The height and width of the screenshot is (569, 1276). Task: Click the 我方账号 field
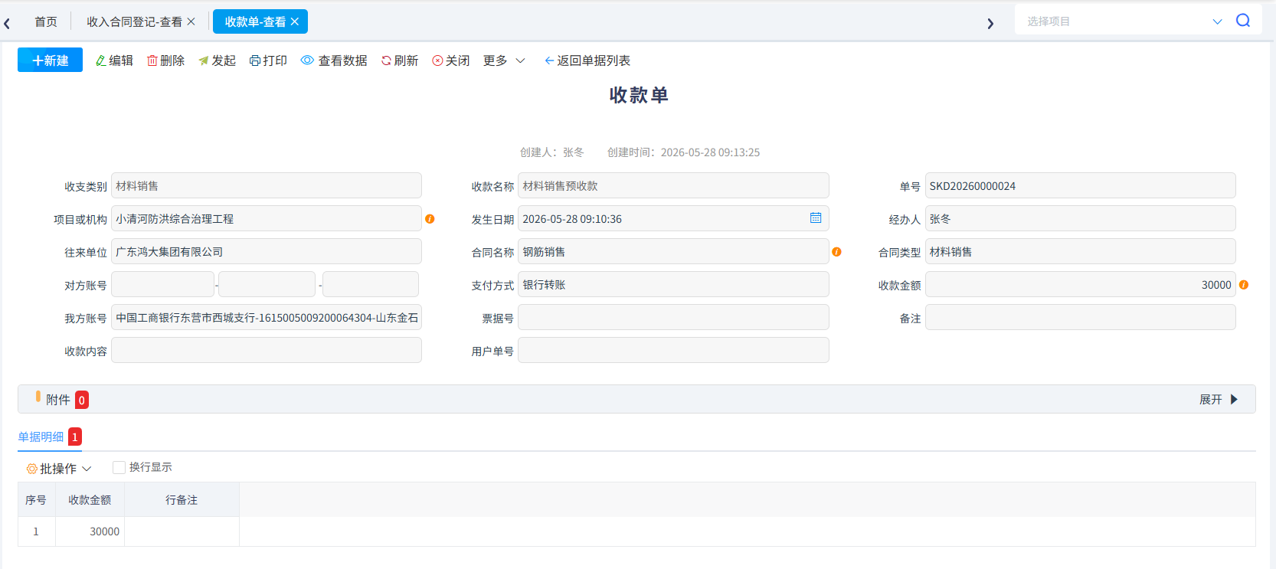click(267, 317)
